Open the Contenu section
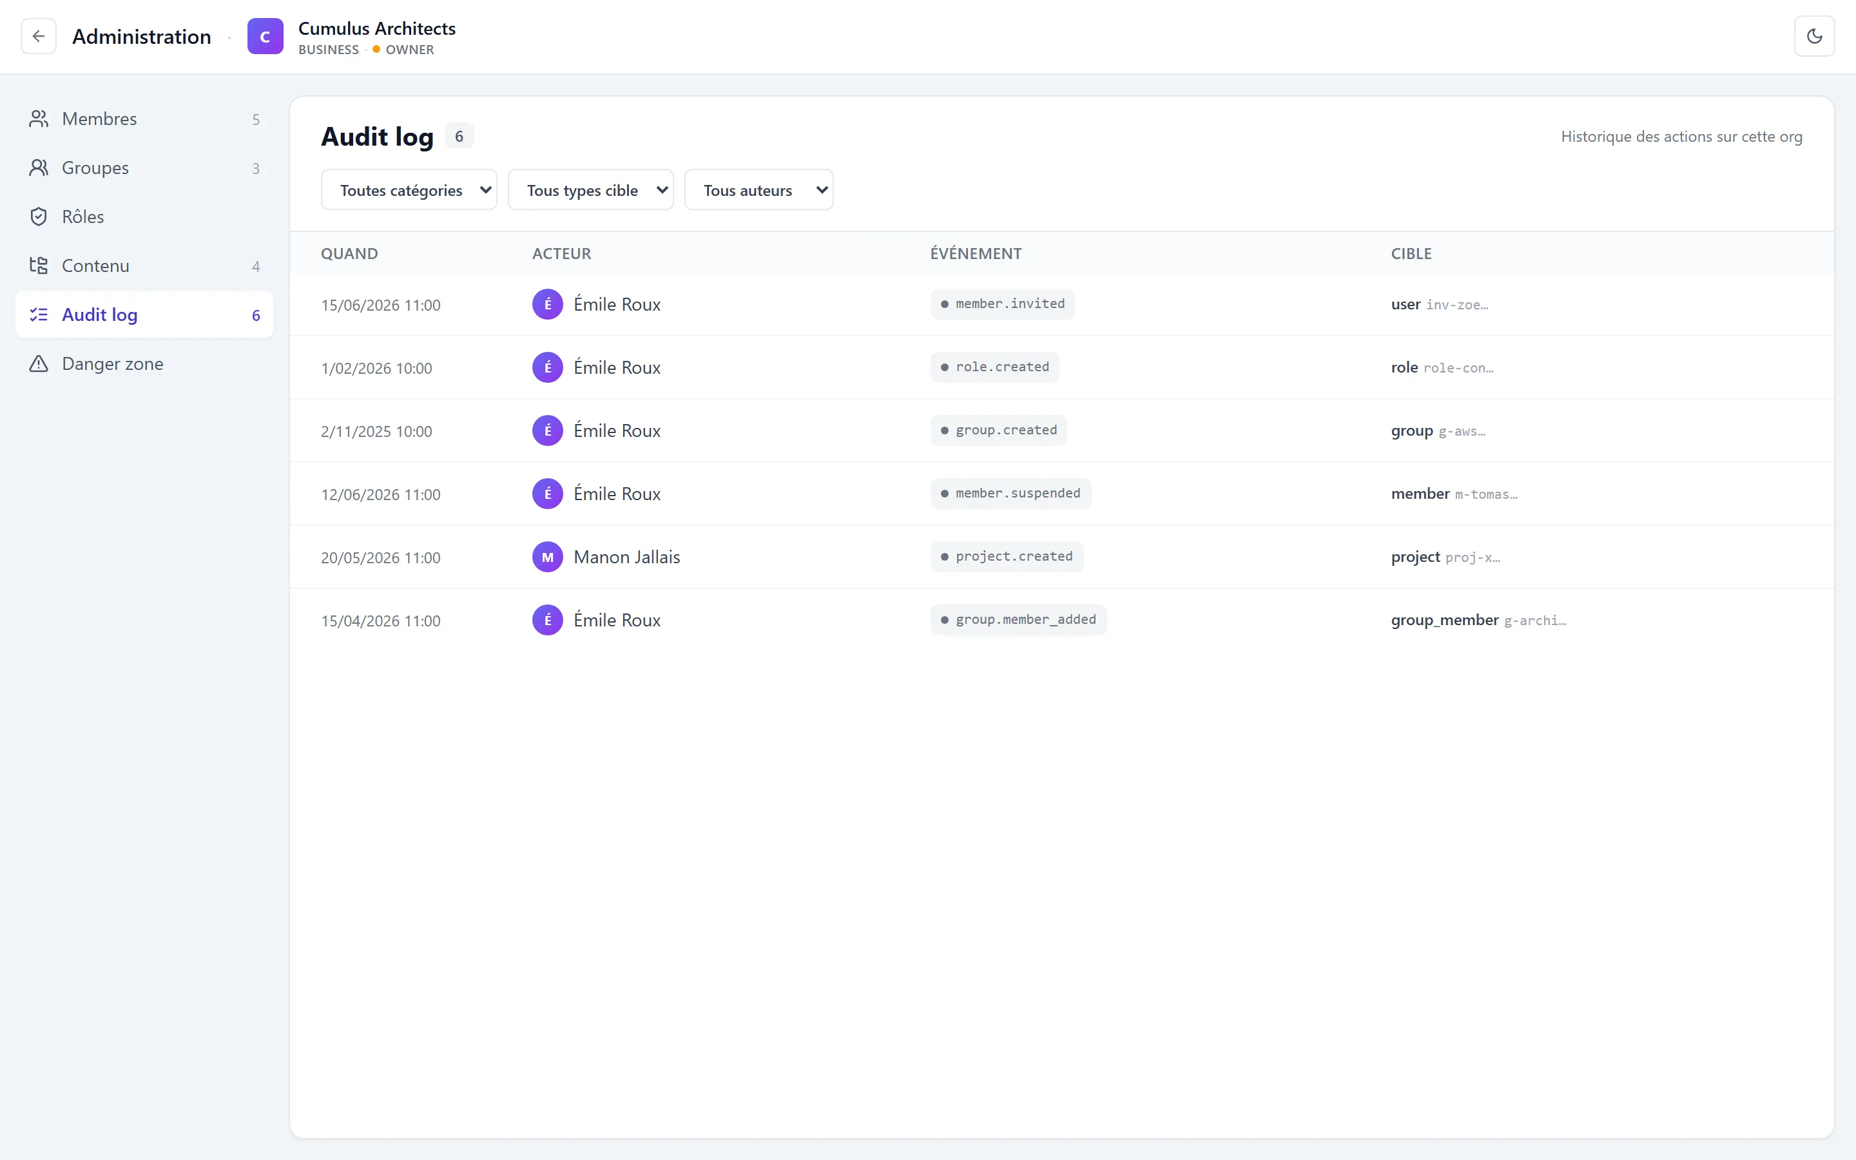Screen dimensions: 1856x1160 144,266
